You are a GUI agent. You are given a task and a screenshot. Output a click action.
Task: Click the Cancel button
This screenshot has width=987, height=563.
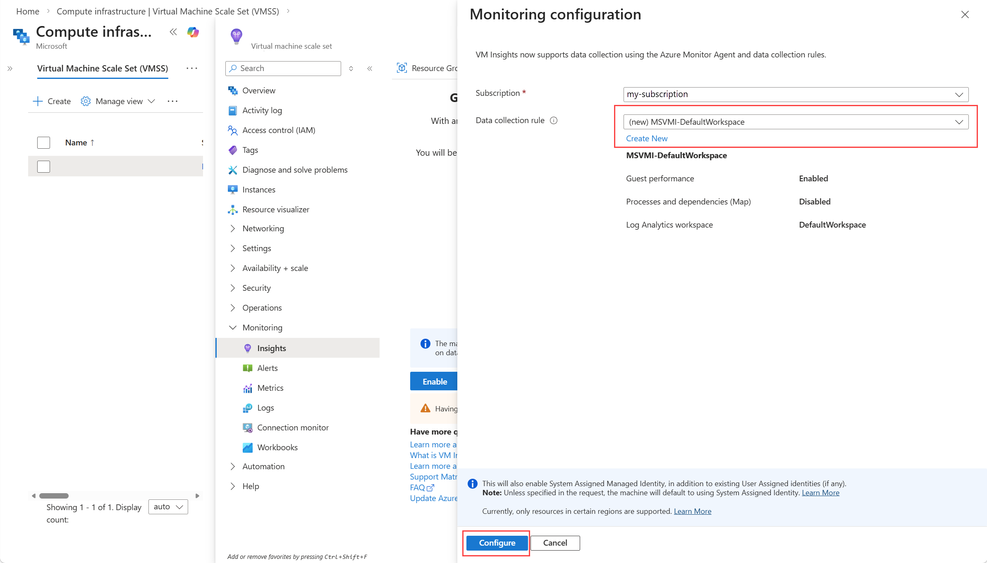555,543
